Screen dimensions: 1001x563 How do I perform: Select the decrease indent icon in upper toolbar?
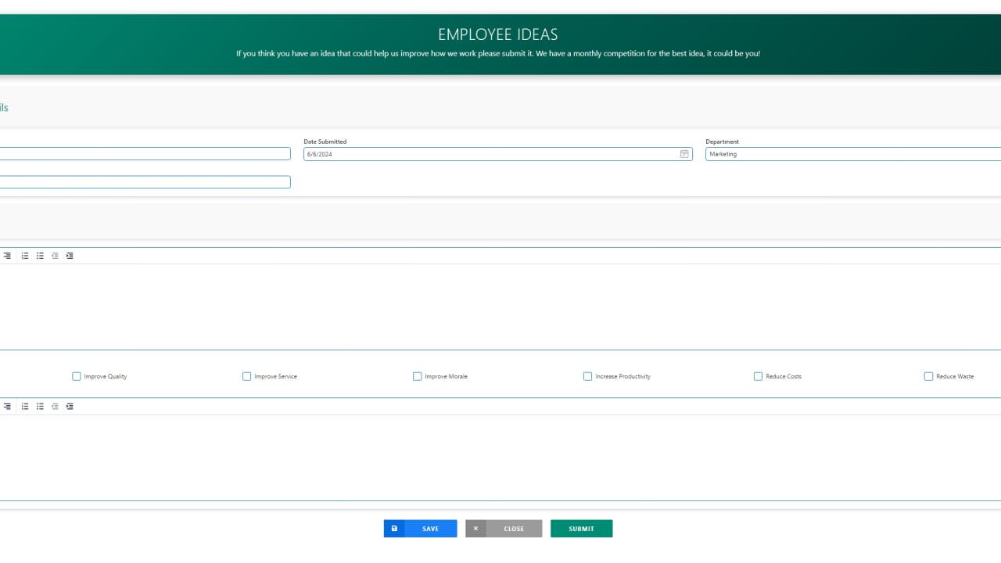tap(54, 255)
